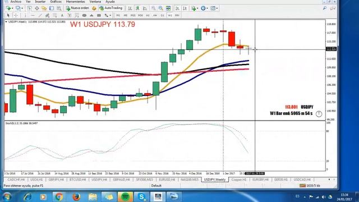
Task: Open the Periods clock dropdown
Action: point(204,8)
